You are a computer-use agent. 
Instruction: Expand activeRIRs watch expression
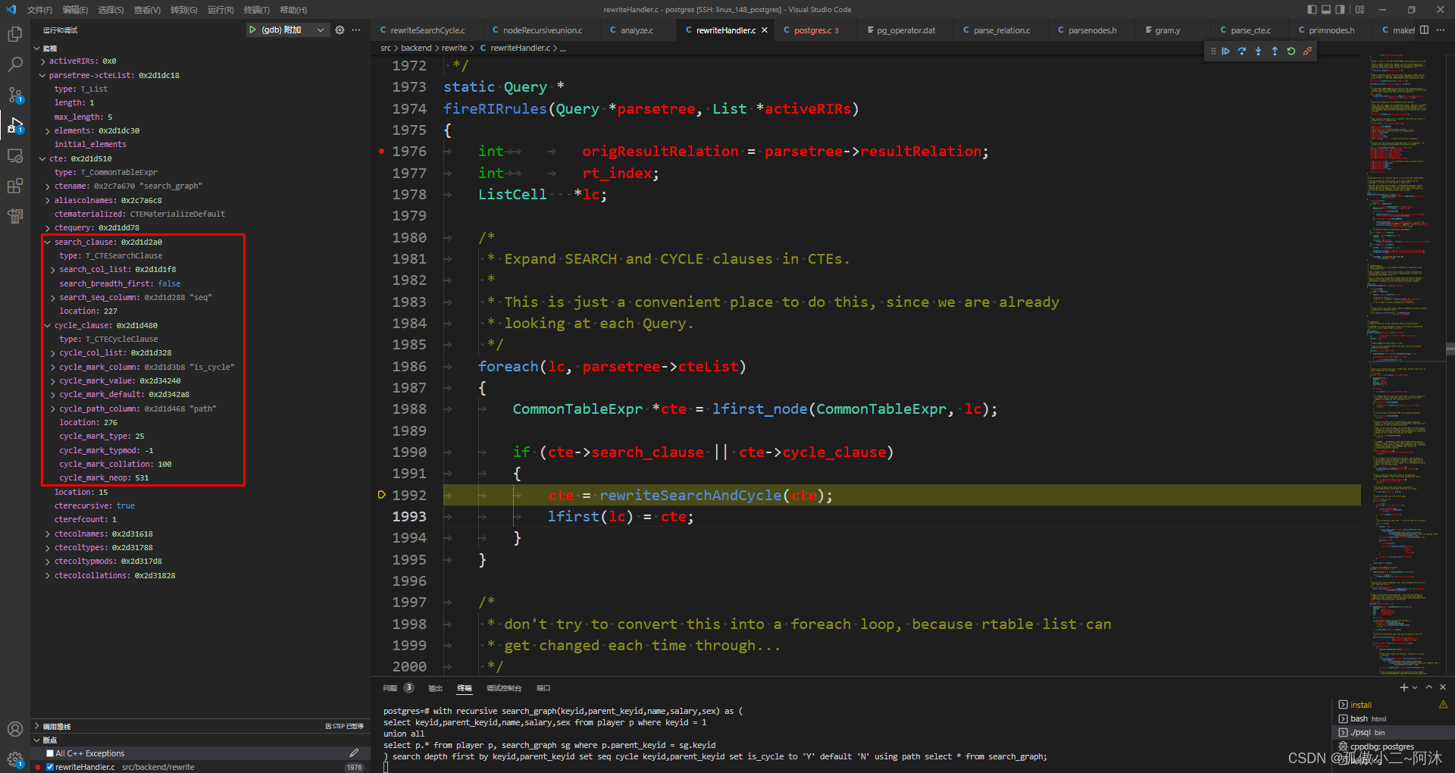[x=42, y=61]
